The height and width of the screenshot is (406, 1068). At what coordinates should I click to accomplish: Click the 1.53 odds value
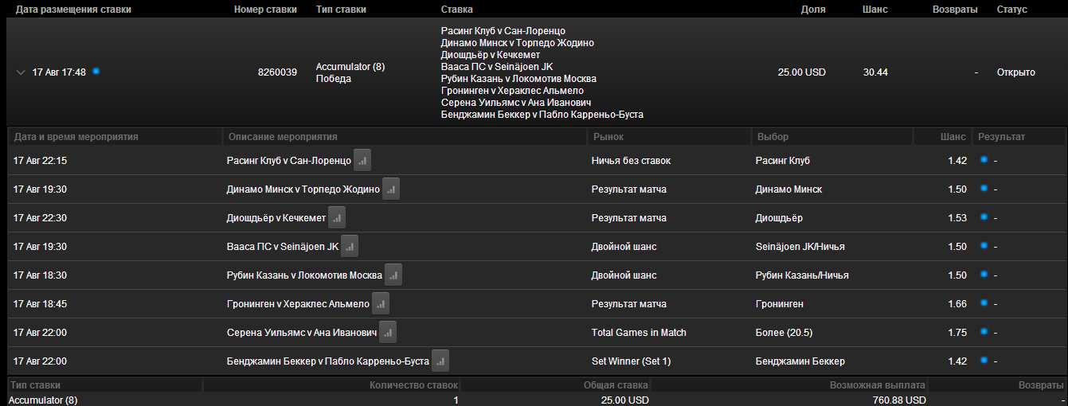pos(957,218)
